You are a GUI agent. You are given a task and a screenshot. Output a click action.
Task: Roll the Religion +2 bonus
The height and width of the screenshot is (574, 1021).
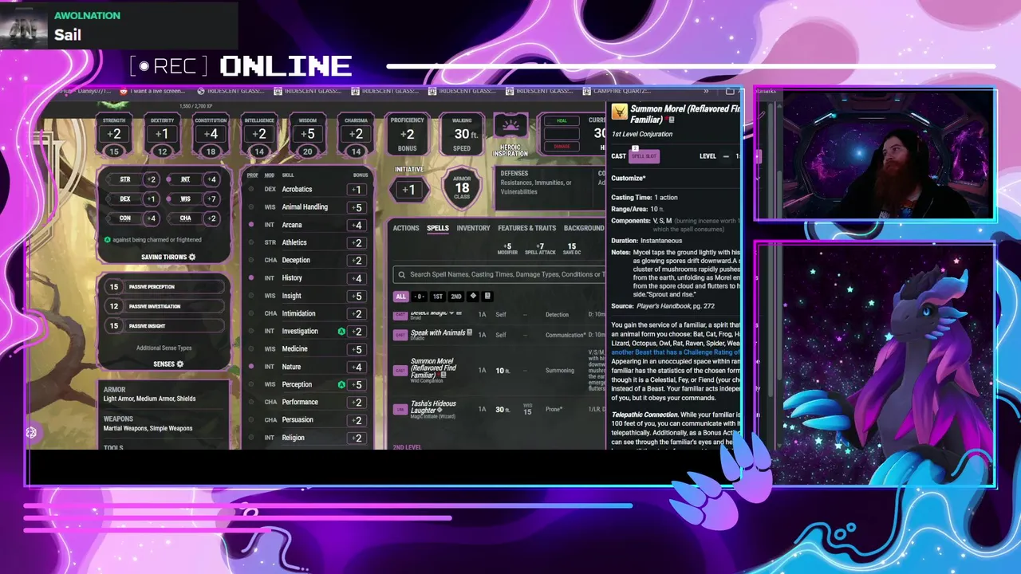tap(358, 438)
